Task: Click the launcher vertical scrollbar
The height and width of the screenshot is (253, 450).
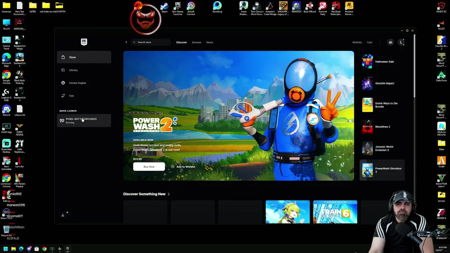Action: pyautogui.click(x=414, y=66)
